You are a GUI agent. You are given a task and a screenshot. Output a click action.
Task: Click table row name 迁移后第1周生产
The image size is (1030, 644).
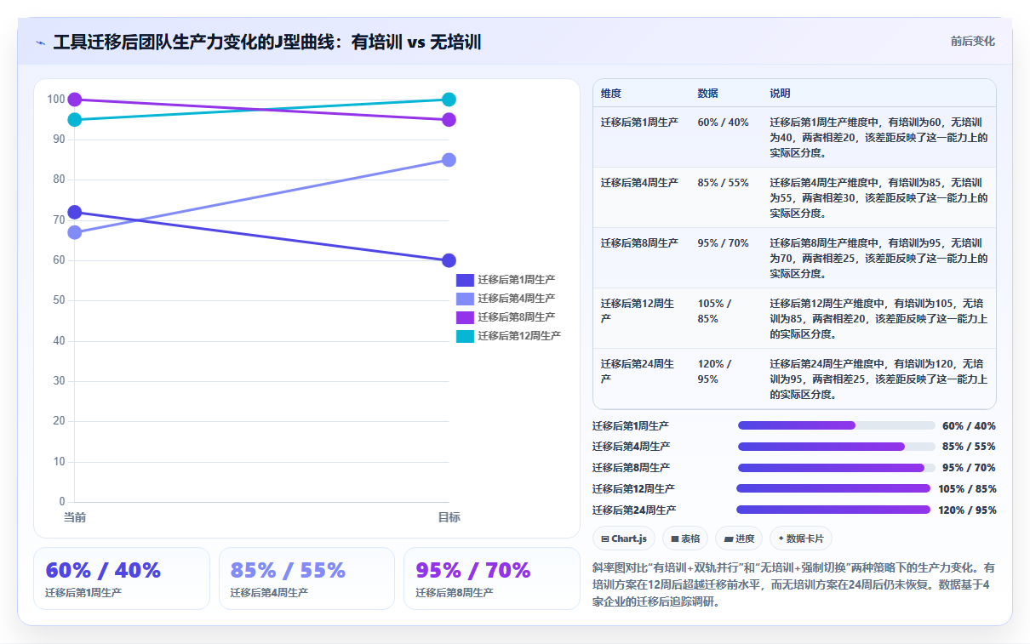click(639, 123)
